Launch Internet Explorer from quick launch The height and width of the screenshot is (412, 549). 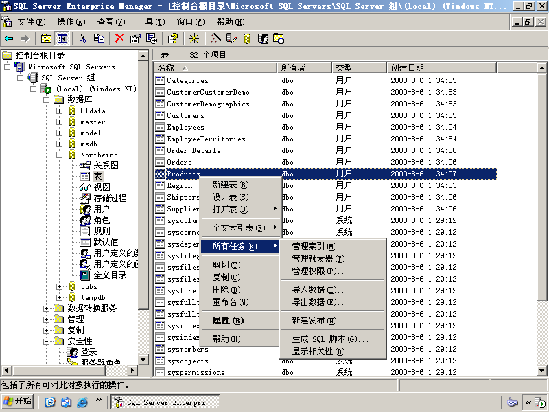point(82,402)
